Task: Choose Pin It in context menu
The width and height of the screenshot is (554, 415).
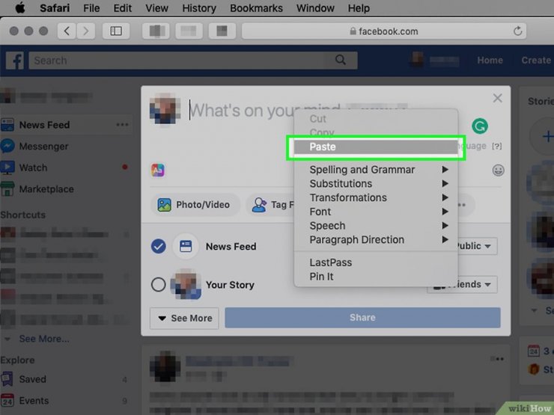Action: pyautogui.click(x=376, y=277)
